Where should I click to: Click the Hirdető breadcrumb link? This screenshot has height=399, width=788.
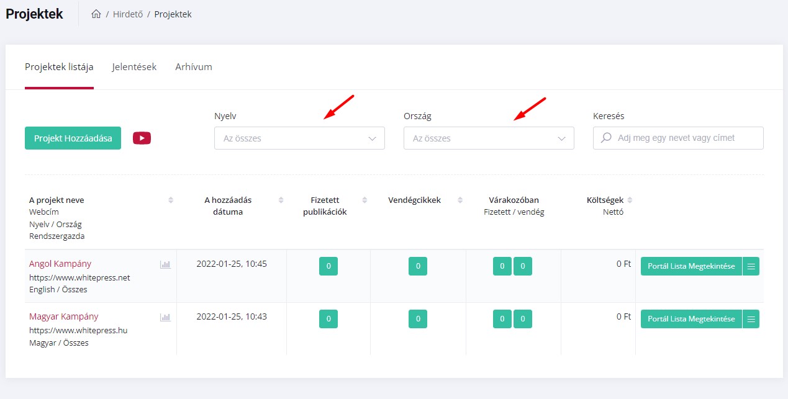(127, 14)
